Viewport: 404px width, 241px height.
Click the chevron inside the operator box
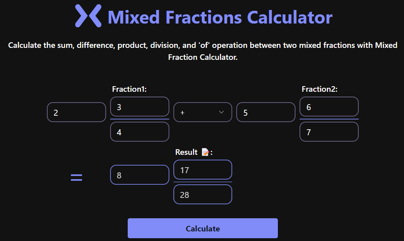click(x=221, y=112)
